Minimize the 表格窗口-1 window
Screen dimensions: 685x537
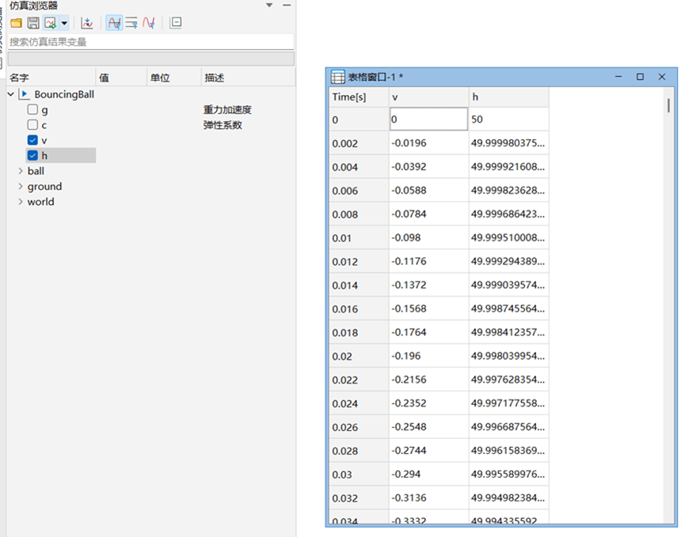point(618,77)
